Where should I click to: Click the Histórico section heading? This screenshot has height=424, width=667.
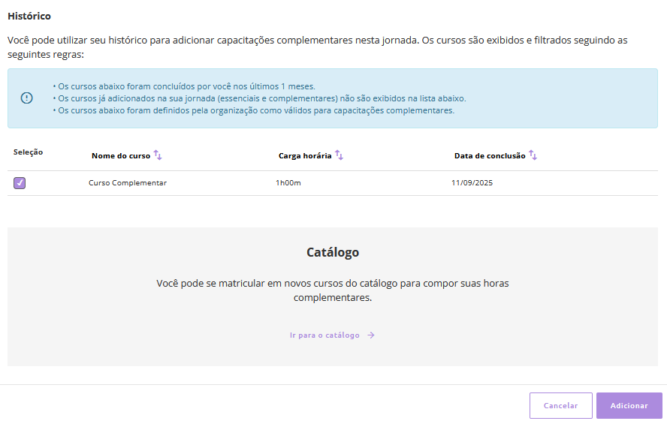(29, 16)
